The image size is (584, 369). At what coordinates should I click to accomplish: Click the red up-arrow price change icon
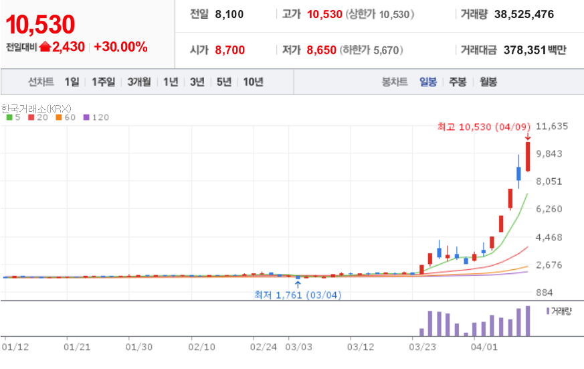[x=45, y=47]
